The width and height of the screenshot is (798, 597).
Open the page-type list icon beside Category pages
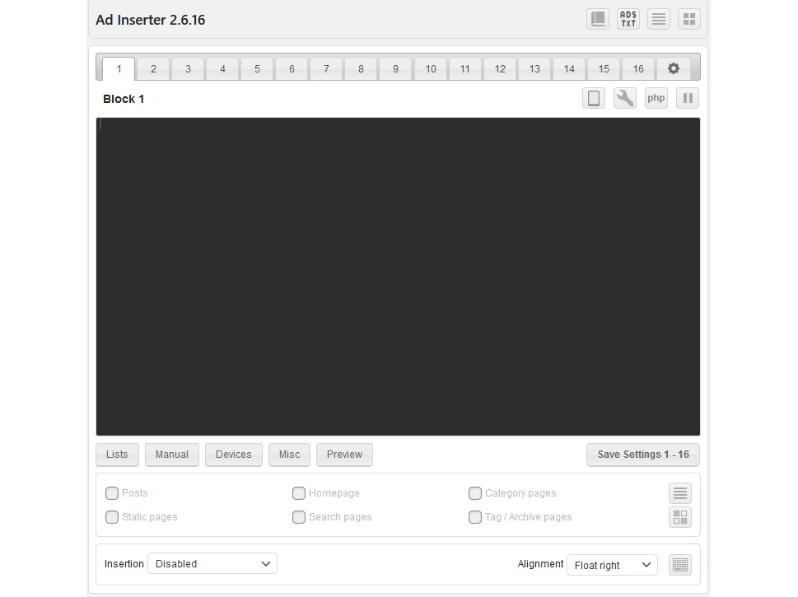pyautogui.click(x=680, y=493)
